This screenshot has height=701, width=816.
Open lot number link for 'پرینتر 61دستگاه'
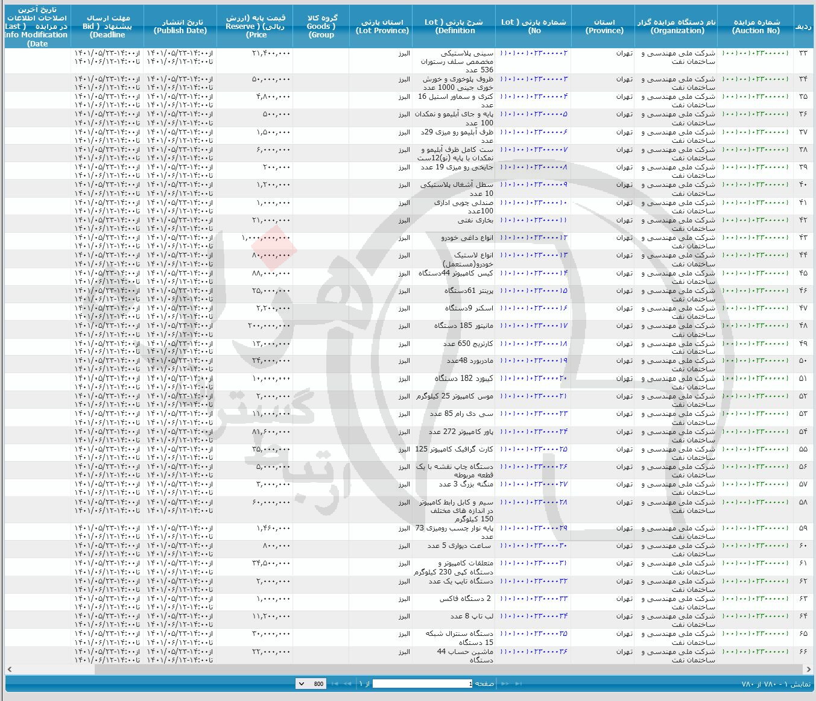[x=534, y=291]
